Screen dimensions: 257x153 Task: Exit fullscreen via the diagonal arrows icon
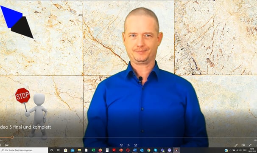250,145
